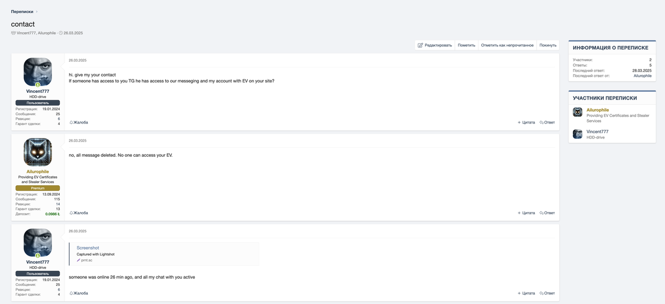Report Ailurophile's message via Жалоба
Screen dimensions: 665x304
78,213
